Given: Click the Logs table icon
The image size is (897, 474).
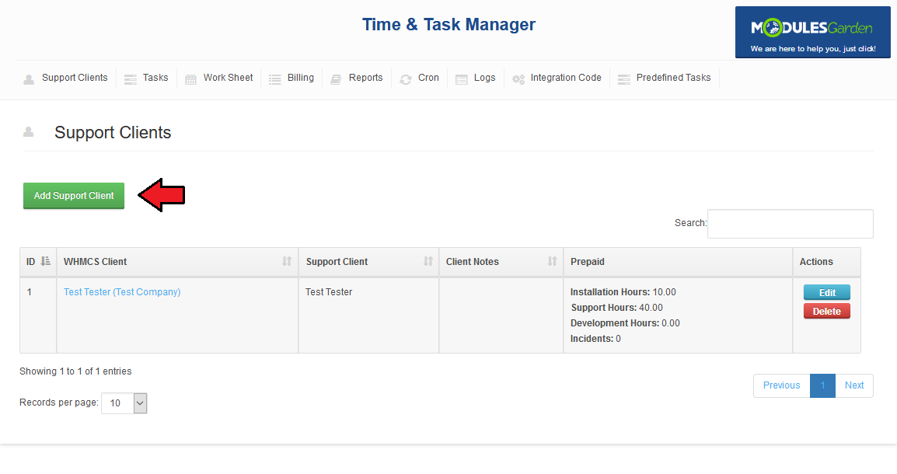Looking at the screenshot, I should point(462,79).
